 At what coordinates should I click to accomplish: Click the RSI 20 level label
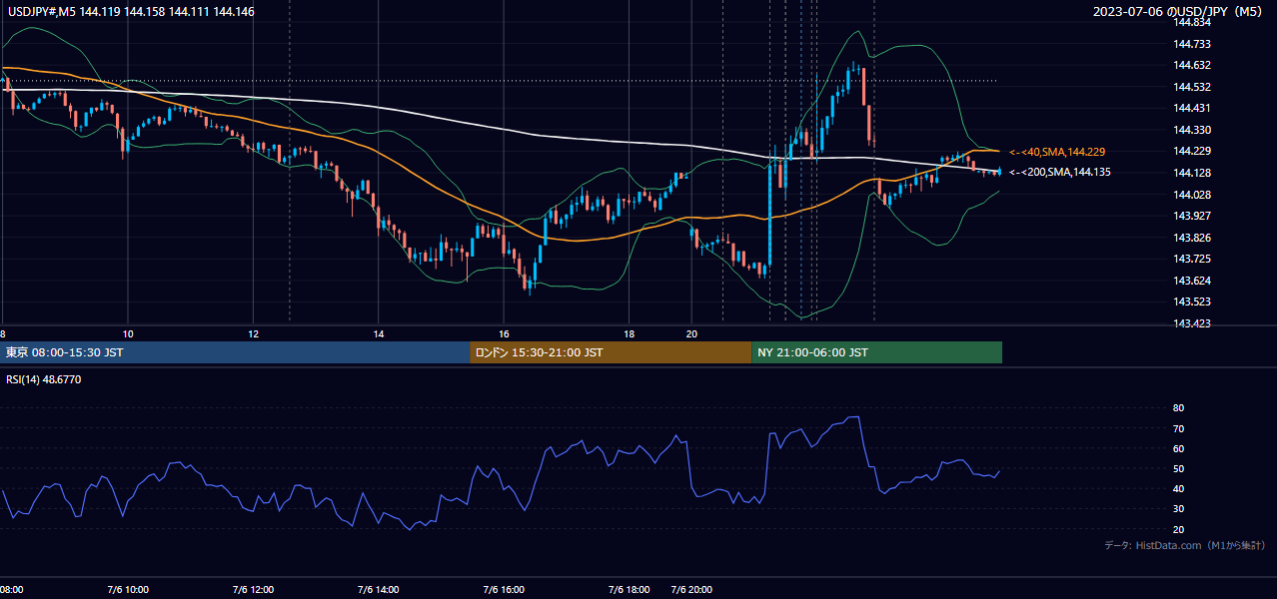[x=1179, y=530]
